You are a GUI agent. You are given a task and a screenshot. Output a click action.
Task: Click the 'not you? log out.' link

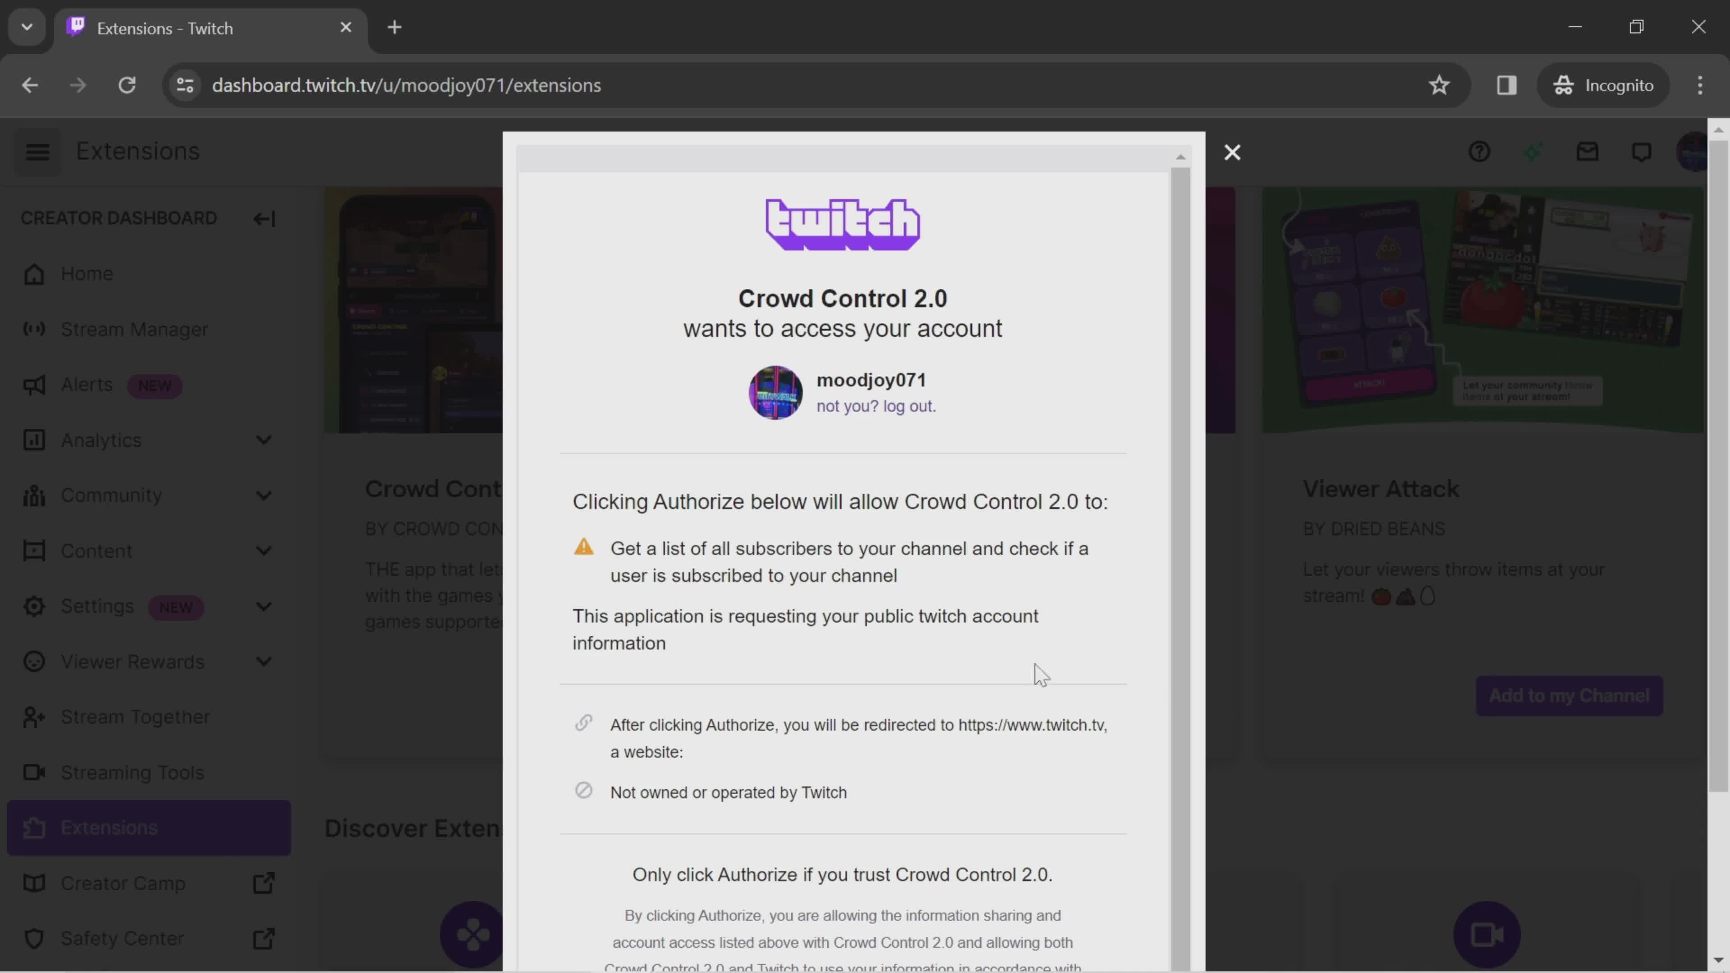point(876,406)
